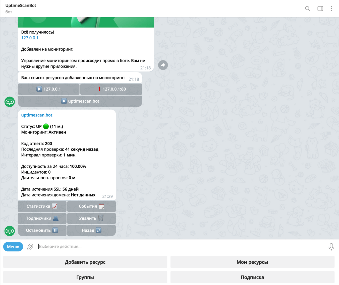Select the 127.0.0.1 resource button
The image size is (339, 285).
point(49,89)
